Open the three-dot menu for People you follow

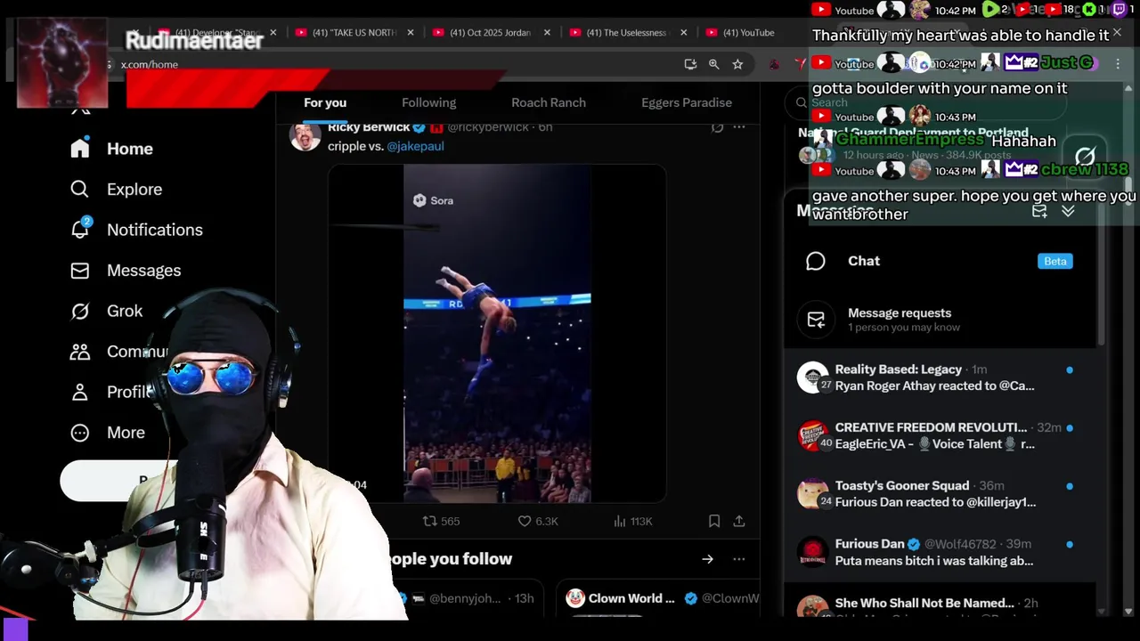(738, 559)
